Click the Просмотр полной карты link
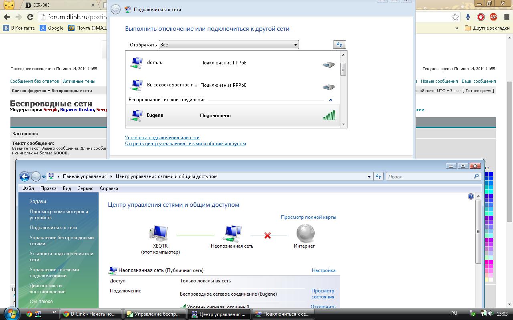This screenshot has width=513, height=320. pyautogui.click(x=308, y=217)
